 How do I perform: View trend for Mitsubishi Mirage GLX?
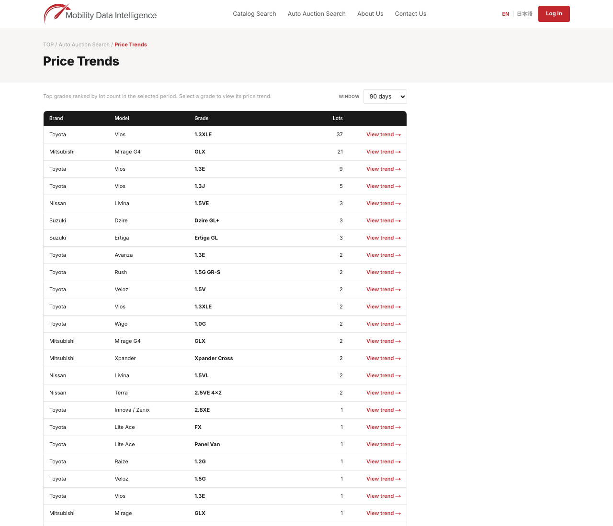(x=384, y=514)
